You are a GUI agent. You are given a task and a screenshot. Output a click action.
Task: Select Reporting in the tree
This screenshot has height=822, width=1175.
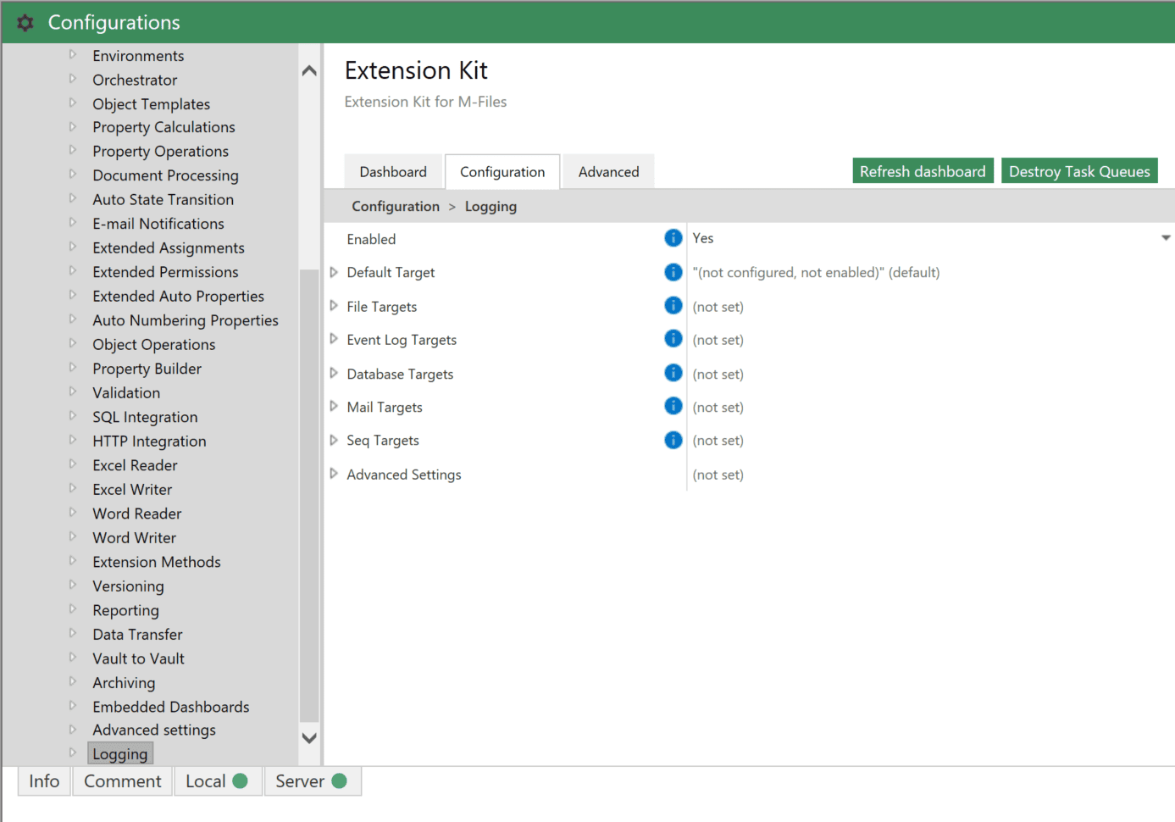pos(125,610)
